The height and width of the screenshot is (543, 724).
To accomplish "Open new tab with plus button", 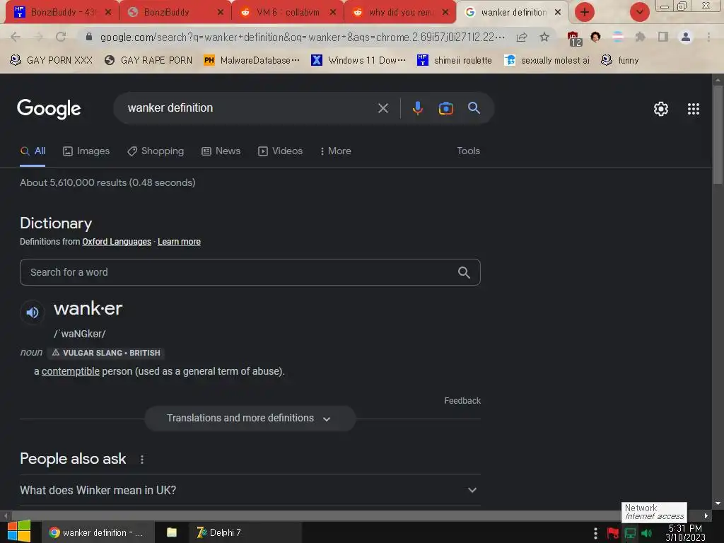I will tap(584, 12).
